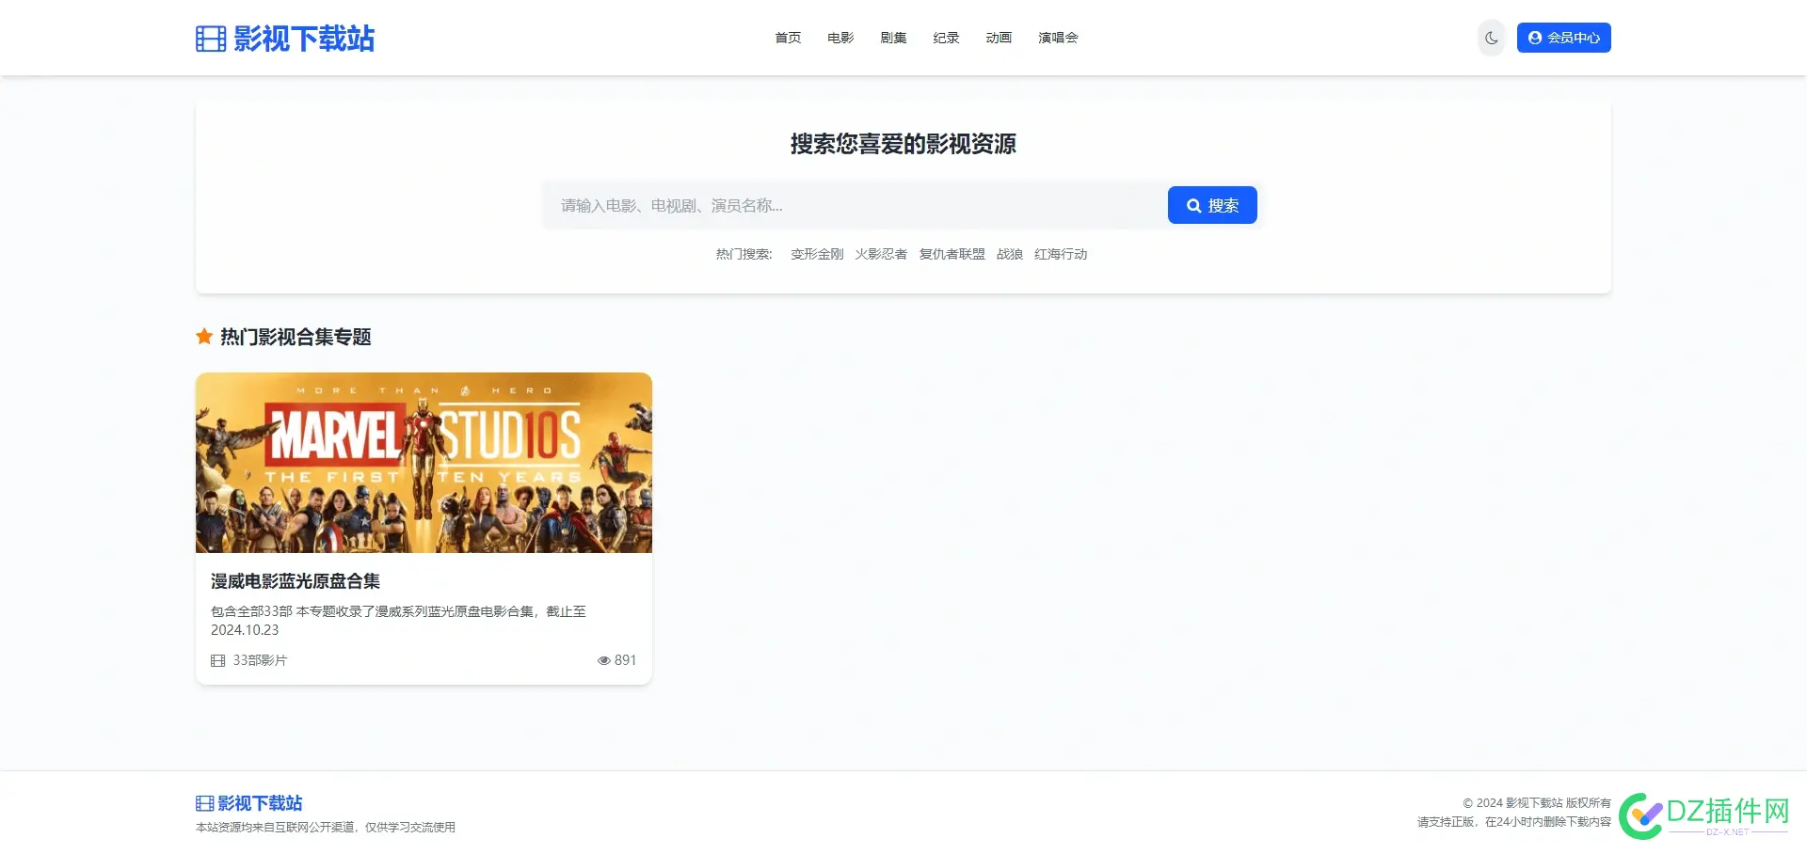The image size is (1807, 854).
Task: Open the 电影 nav item
Action: pos(840,38)
